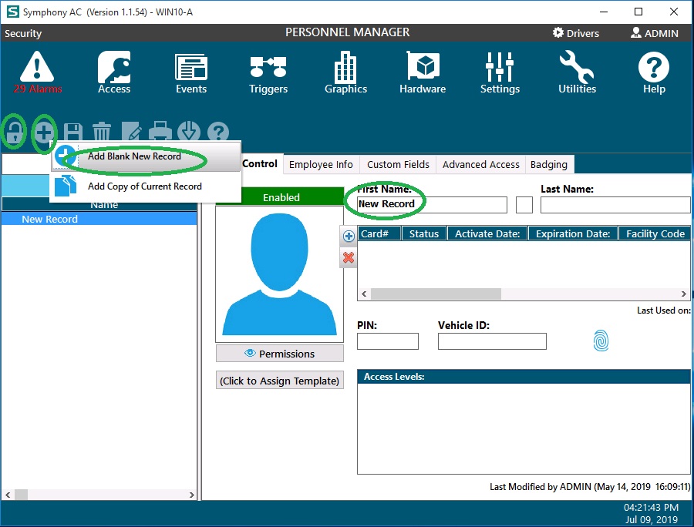
Task: Remove card using the red X icon
Action: [349, 257]
